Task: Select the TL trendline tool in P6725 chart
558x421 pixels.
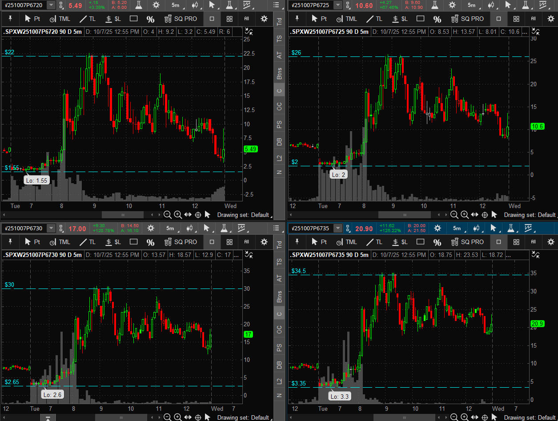Action: click(374, 19)
